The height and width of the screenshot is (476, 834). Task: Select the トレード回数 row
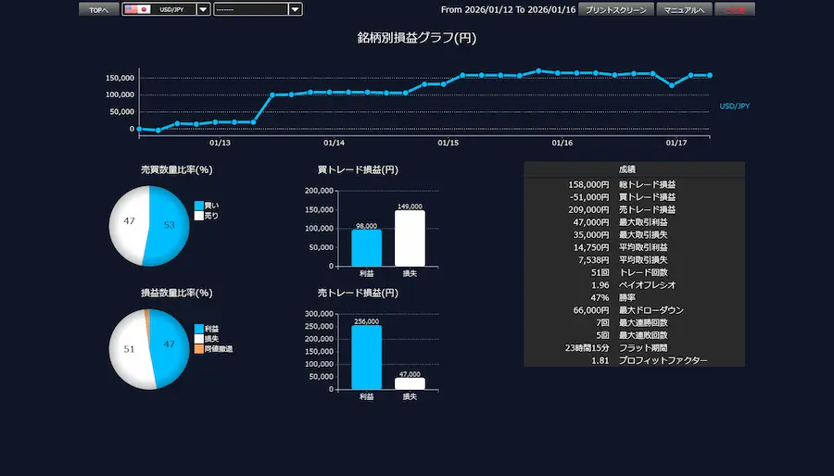click(x=634, y=272)
